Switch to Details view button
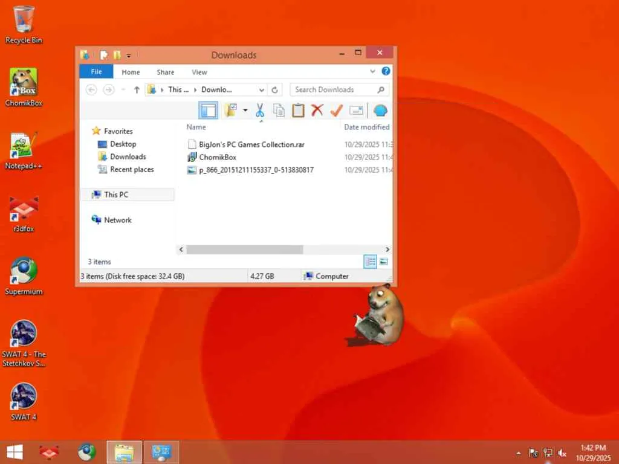The image size is (619, 464). pyautogui.click(x=370, y=262)
